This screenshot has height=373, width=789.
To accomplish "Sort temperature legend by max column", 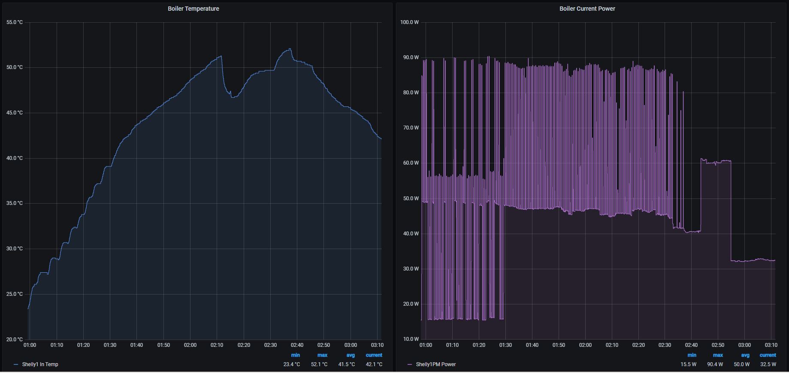I will pyautogui.click(x=322, y=355).
